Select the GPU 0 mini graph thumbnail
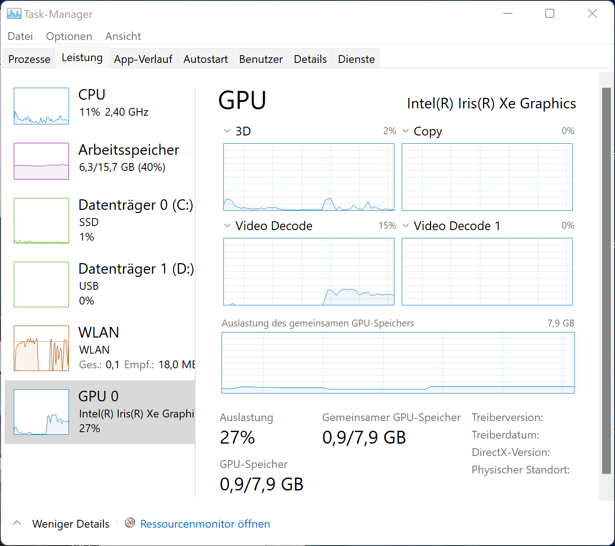This screenshot has width=615, height=546. click(x=41, y=412)
